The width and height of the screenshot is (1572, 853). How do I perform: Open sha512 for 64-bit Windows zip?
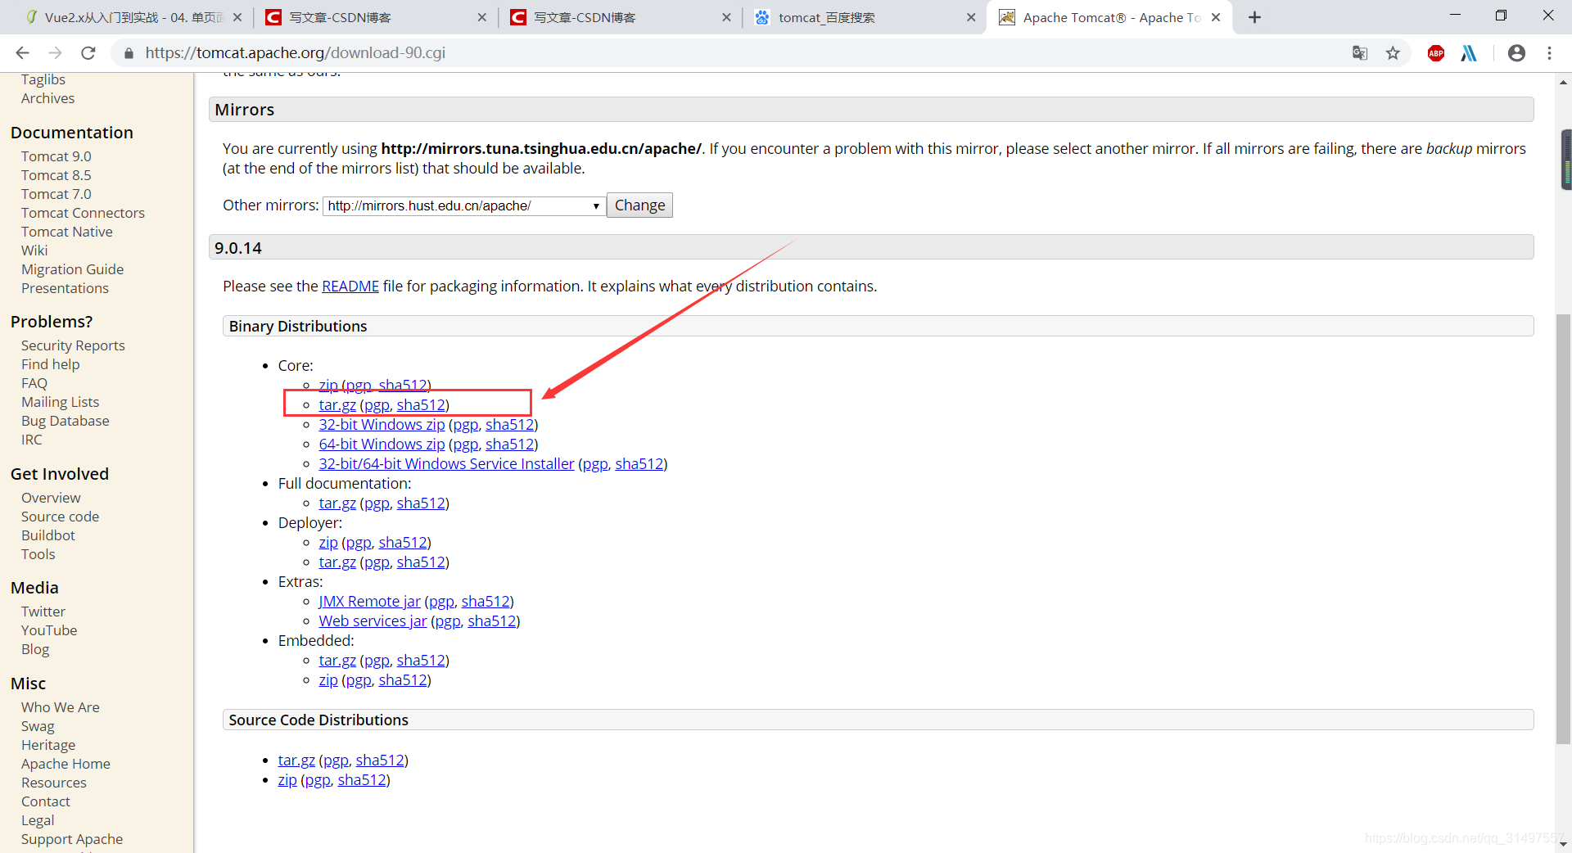point(509,445)
